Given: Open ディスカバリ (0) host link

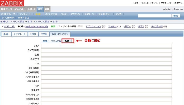Looking at the screenshot, I should (x=157, y=27).
